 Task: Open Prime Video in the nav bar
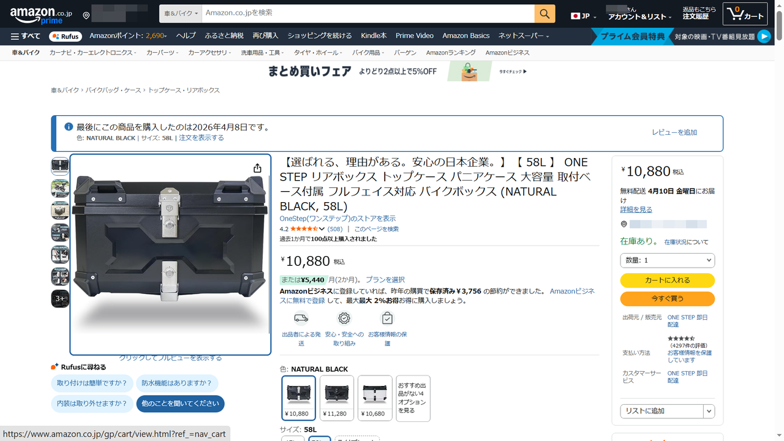tap(415, 36)
